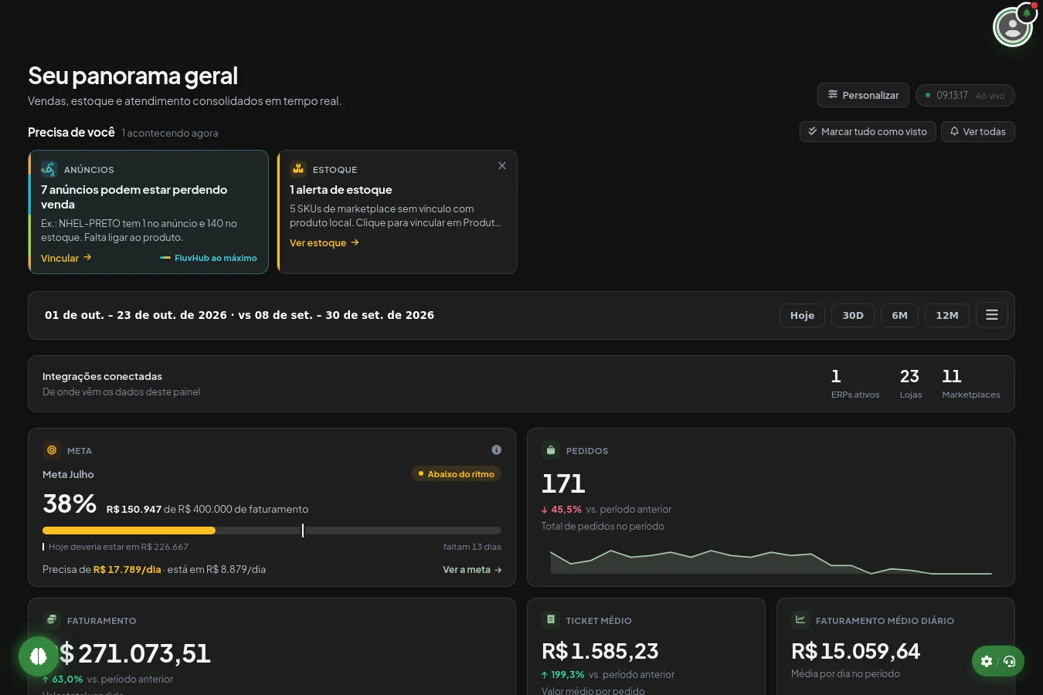Open the user profile avatar
1043x695 pixels.
click(1012, 28)
